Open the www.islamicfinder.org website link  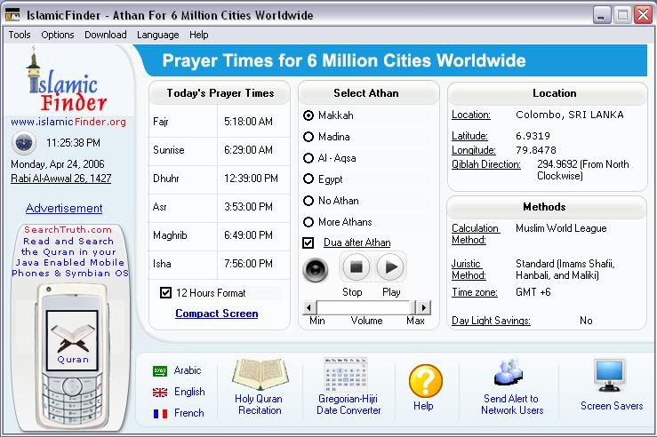pyautogui.click(x=68, y=122)
